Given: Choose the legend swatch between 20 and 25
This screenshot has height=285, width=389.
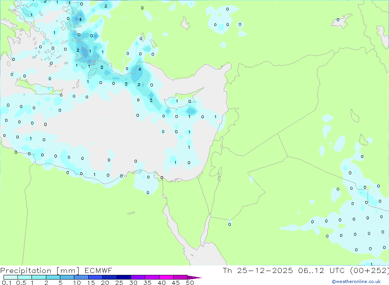Looking at the screenshot, I should (110, 277).
